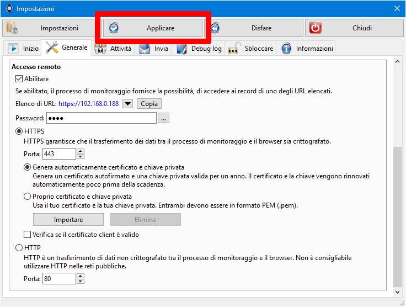Choose Proprio certificato e chiave privata option
Image resolution: width=406 pixels, height=307 pixels.
27,197
